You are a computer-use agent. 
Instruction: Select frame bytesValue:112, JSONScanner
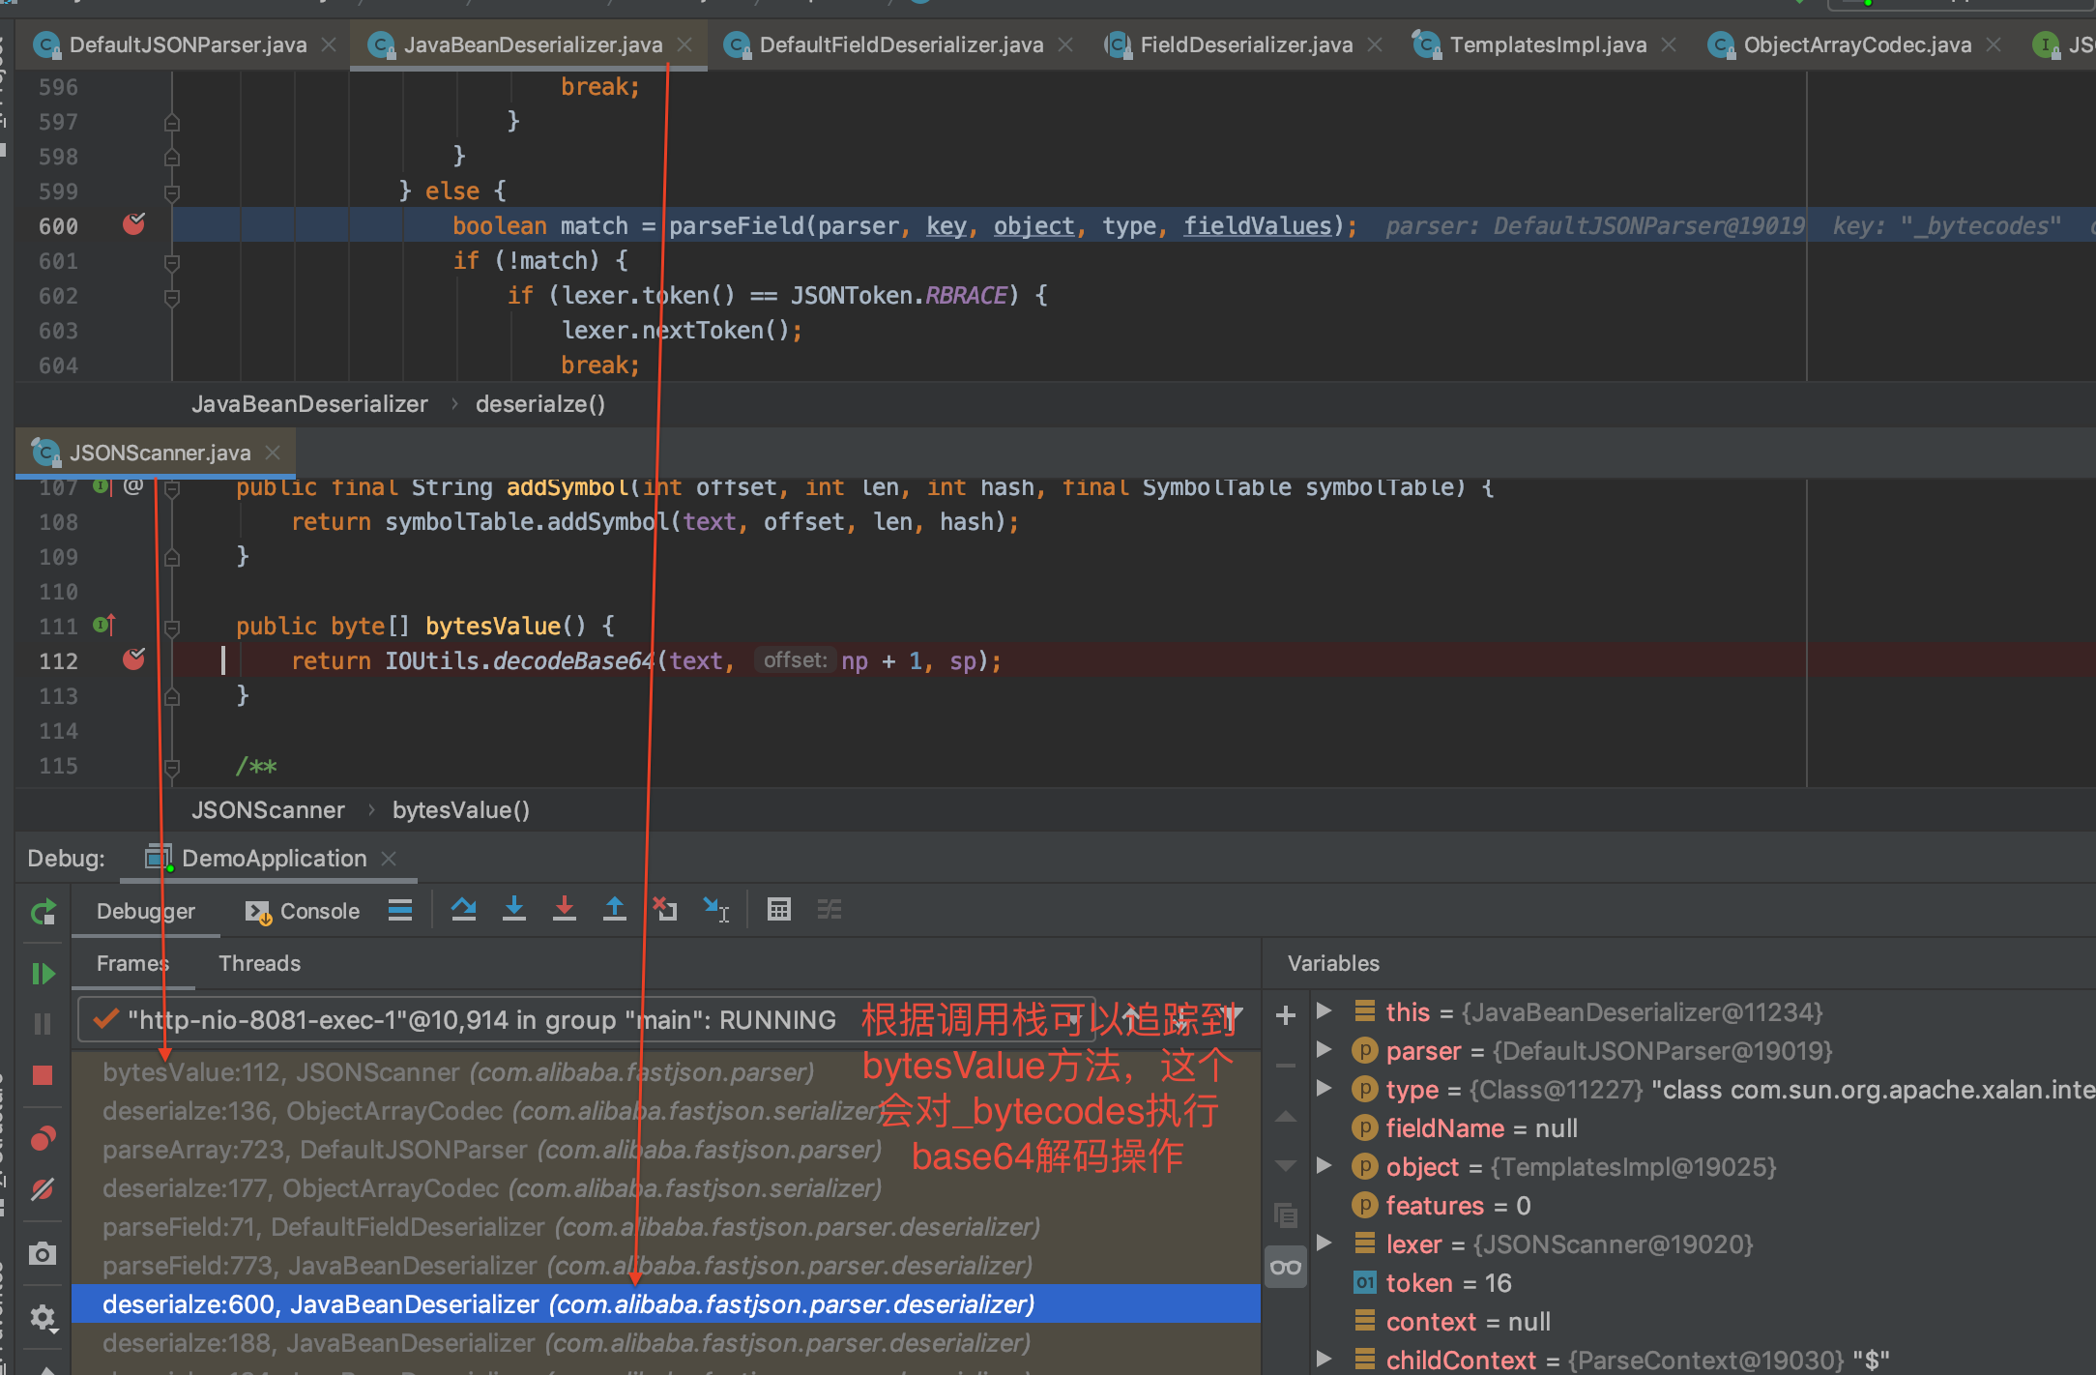click(666, 1071)
